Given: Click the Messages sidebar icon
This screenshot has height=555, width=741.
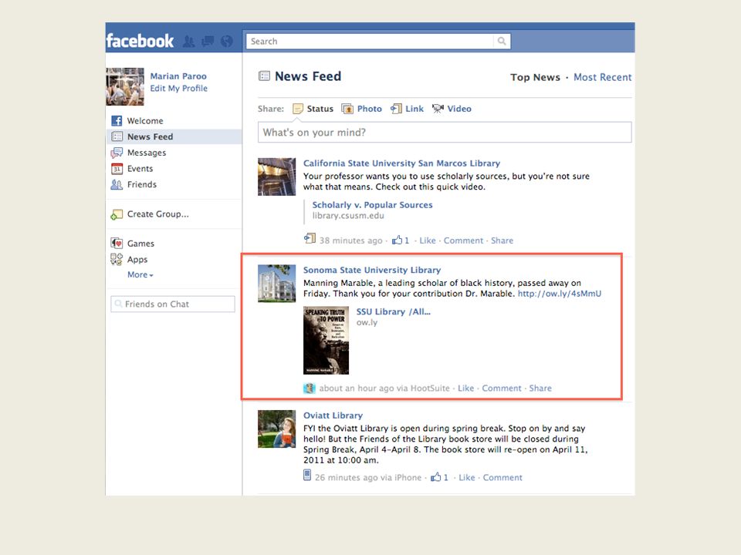Looking at the screenshot, I should click(117, 153).
